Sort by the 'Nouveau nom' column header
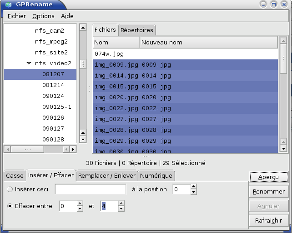Viewport: 292px width, 233px height. coord(208,43)
